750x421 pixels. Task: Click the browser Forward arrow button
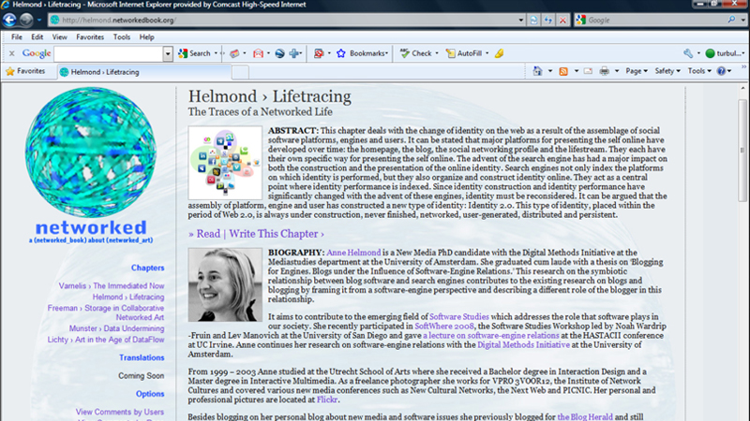pos(26,20)
